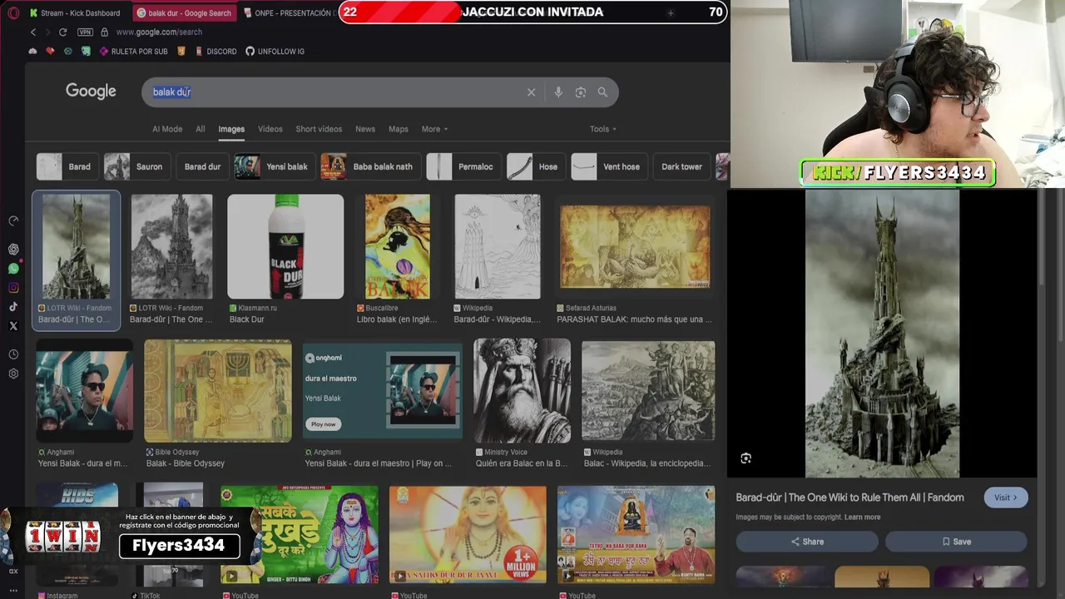Select the Dark tower suggestion chip
This screenshot has height=599, width=1065.
point(681,166)
